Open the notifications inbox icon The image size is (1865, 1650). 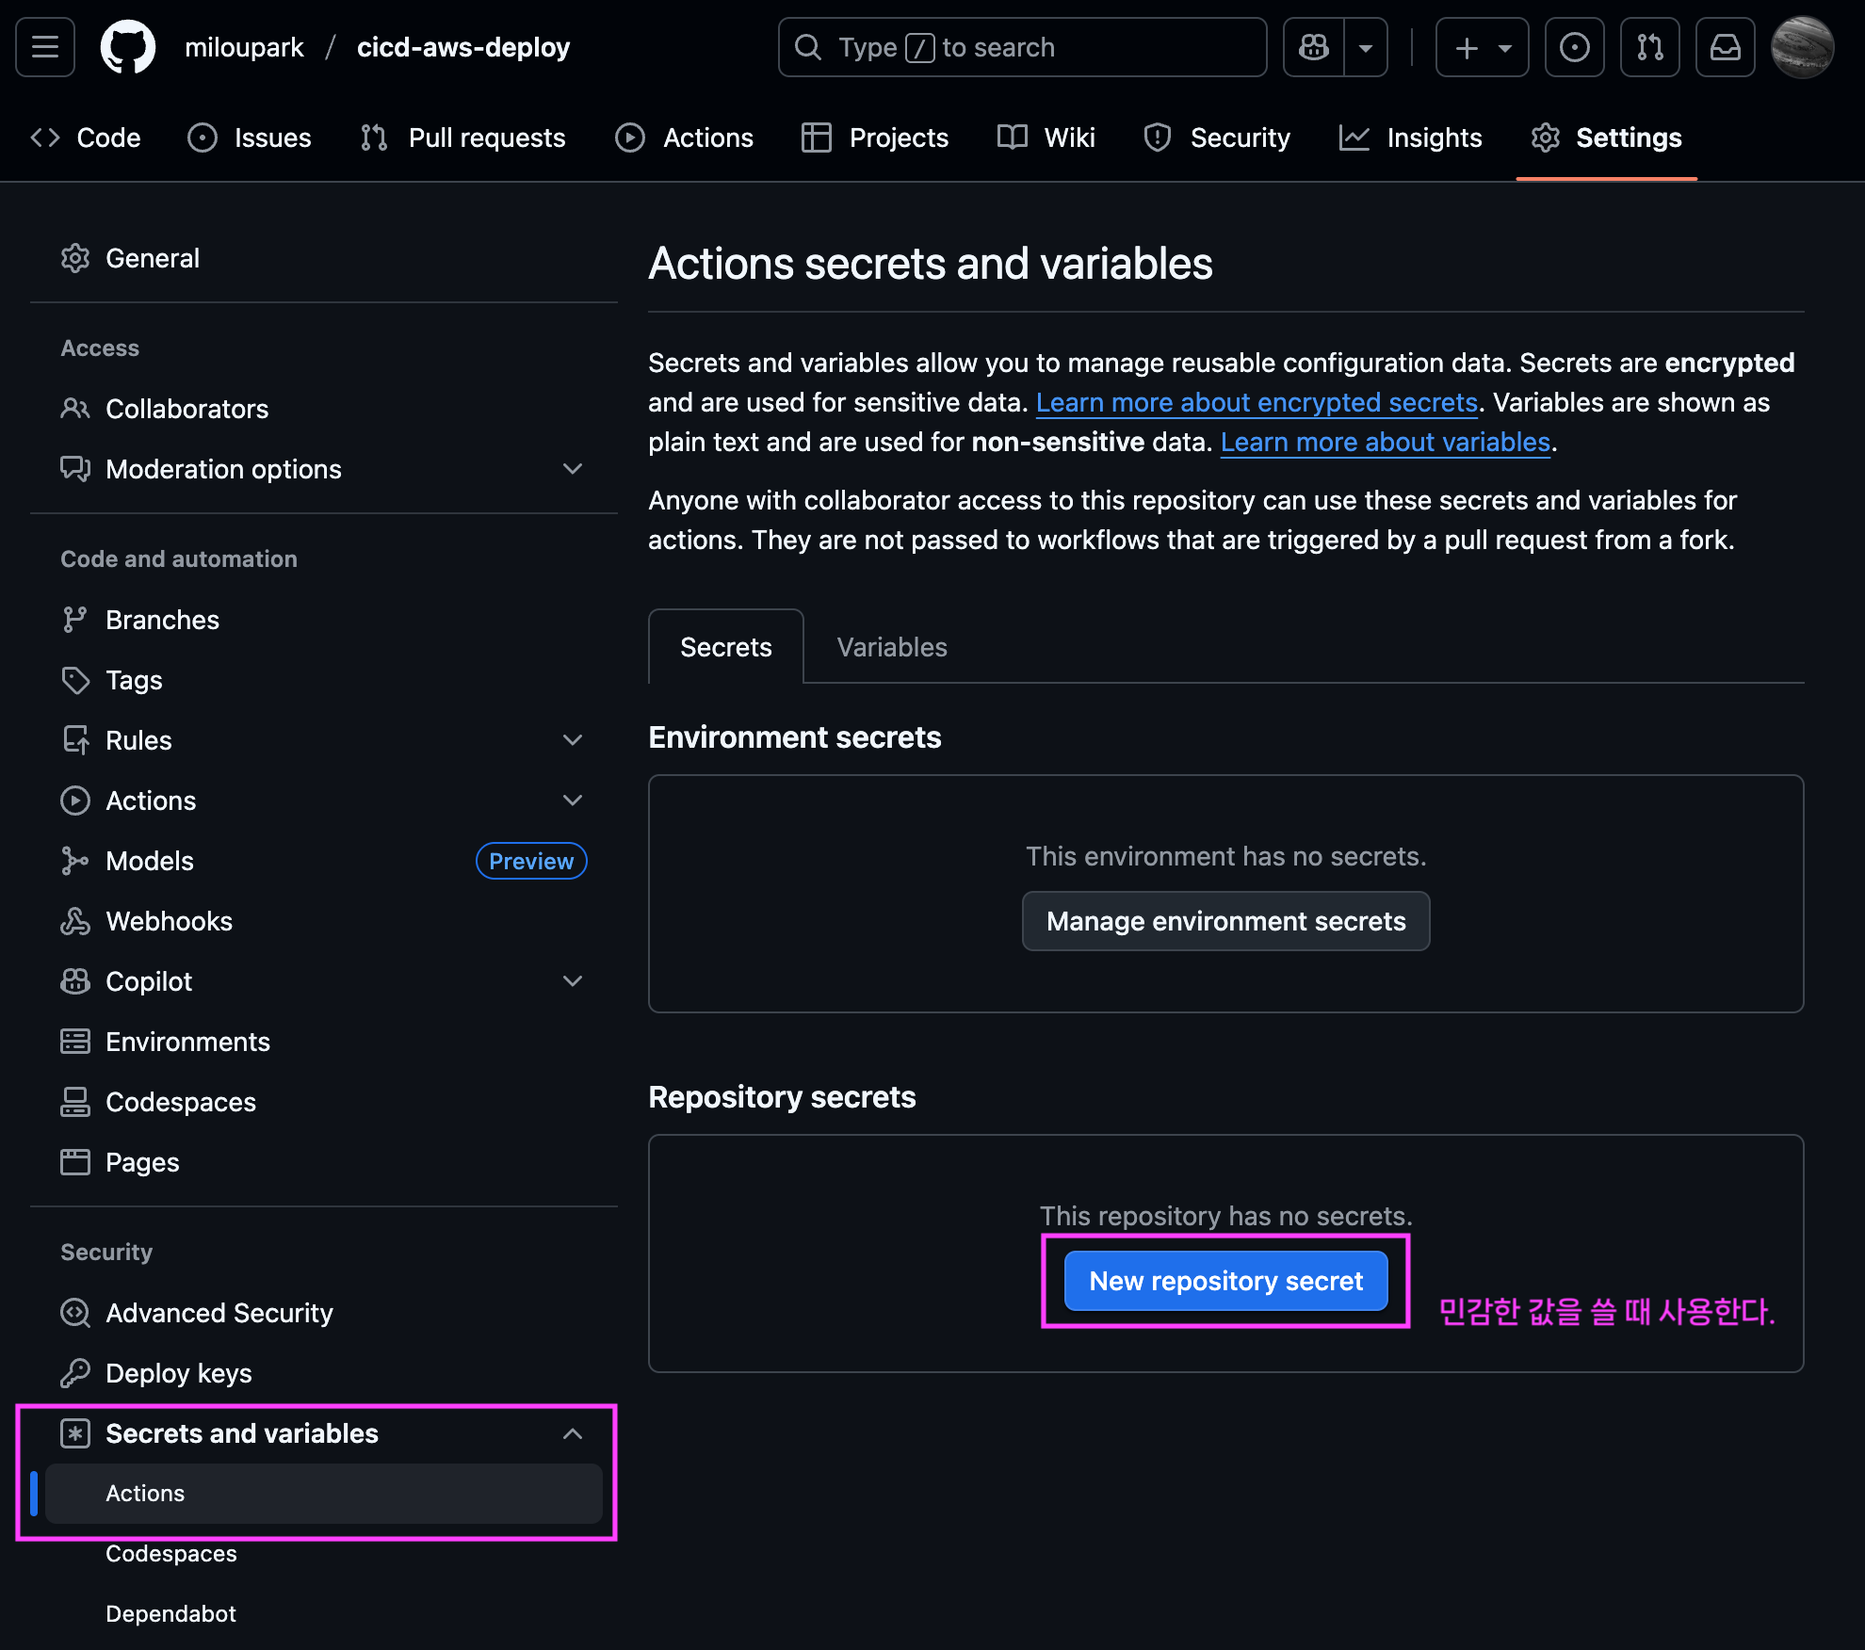1725,47
